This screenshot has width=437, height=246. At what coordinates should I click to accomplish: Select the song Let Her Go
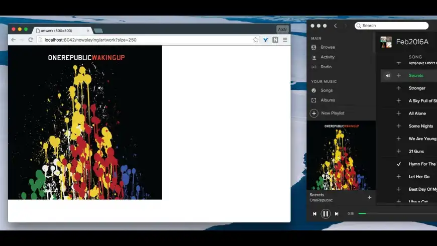click(419, 176)
